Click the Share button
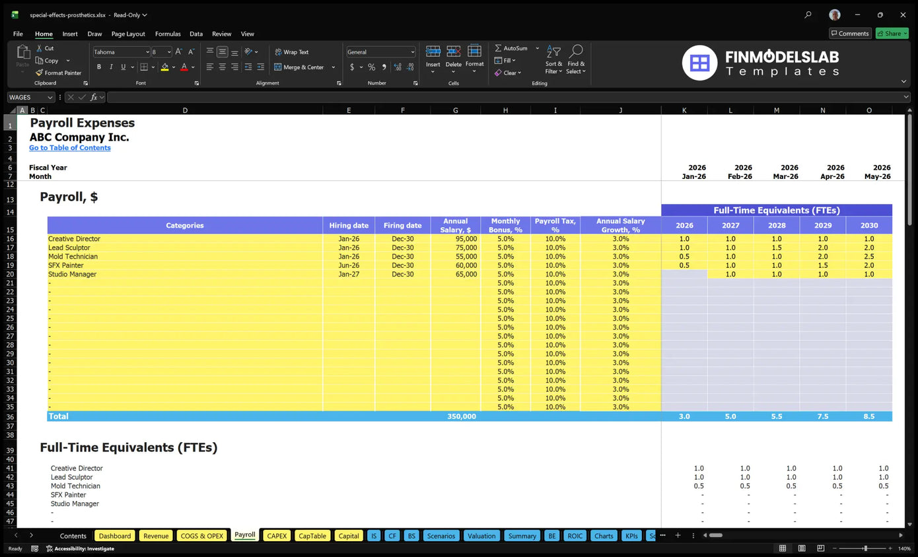Viewport: 918px width, 557px height. (892, 34)
